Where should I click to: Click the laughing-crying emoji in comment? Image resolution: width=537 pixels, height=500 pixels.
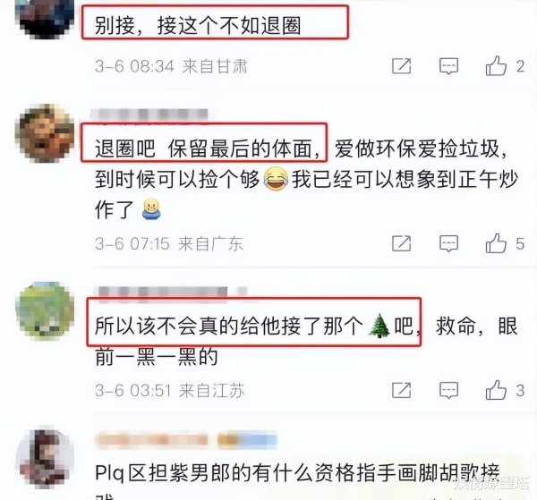(276, 179)
